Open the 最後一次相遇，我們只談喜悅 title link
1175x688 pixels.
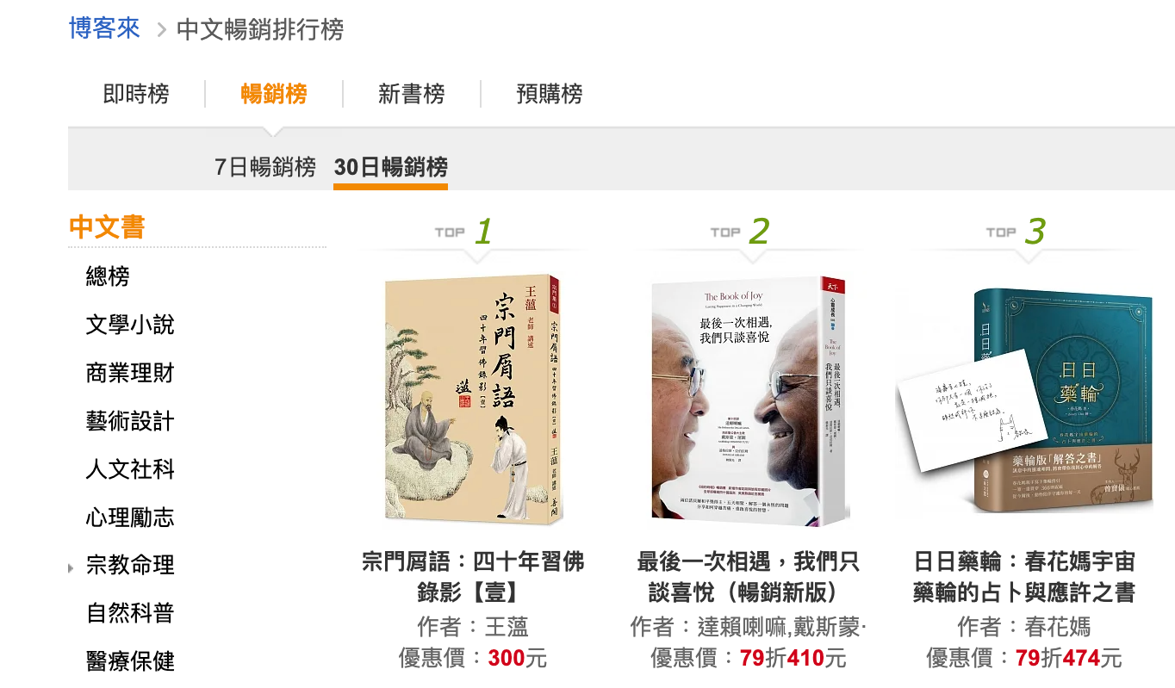(749, 577)
